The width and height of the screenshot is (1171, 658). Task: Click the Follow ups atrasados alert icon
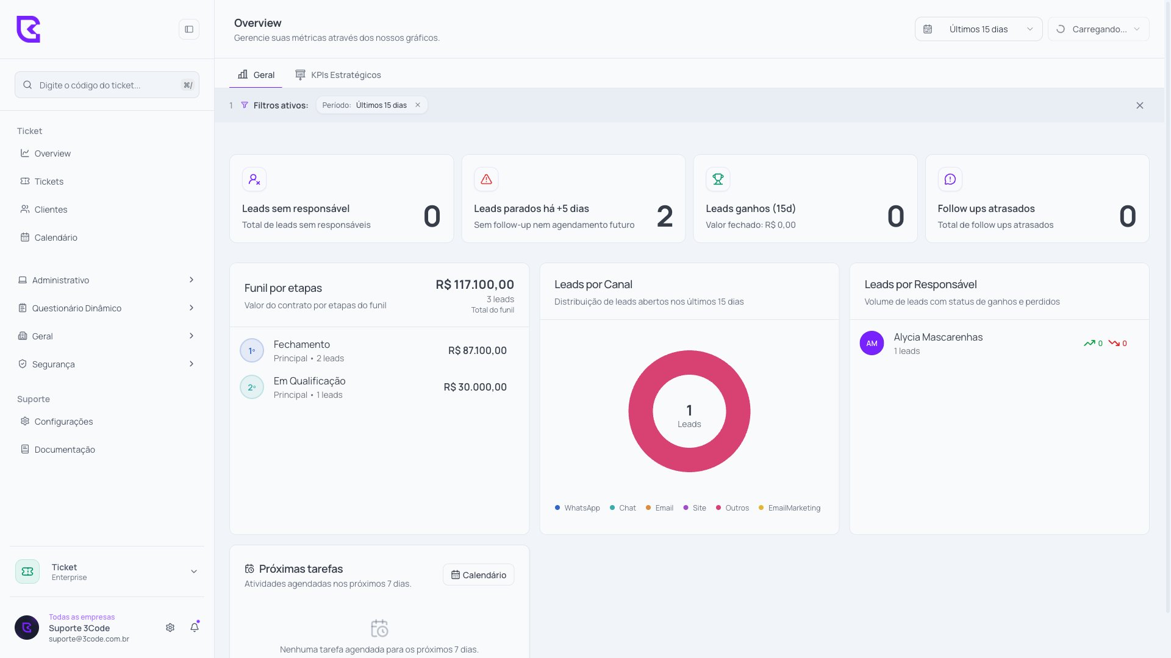(x=950, y=179)
